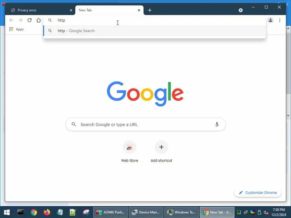Open the red mushroom taskbar icon
This screenshot has width=291, height=218.
coord(86,212)
